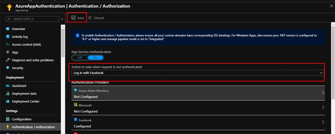Screen dimensions: 335x134
Task: Expand the Microsoft provider chevron
Action: [x=323, y=107]
